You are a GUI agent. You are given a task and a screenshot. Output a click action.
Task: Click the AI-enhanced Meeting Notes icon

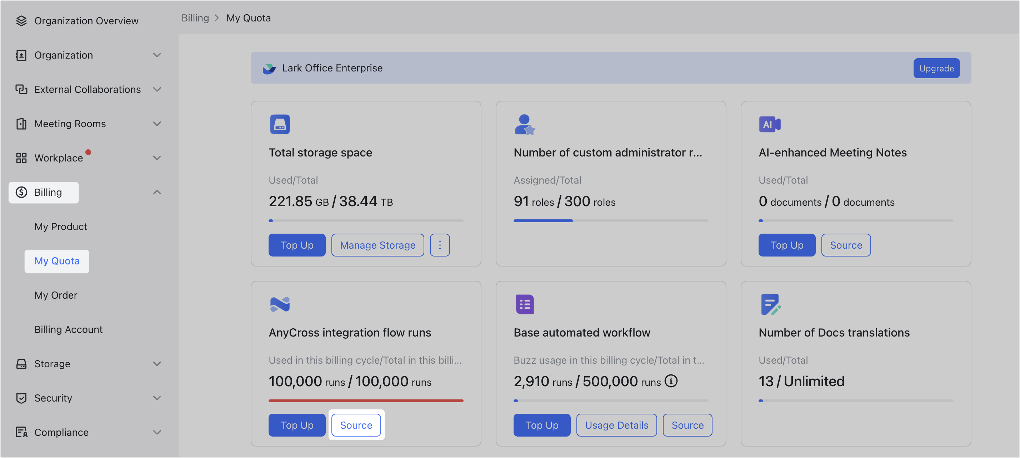pos(769,124)
